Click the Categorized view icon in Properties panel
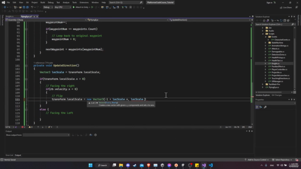 (257, 107)
